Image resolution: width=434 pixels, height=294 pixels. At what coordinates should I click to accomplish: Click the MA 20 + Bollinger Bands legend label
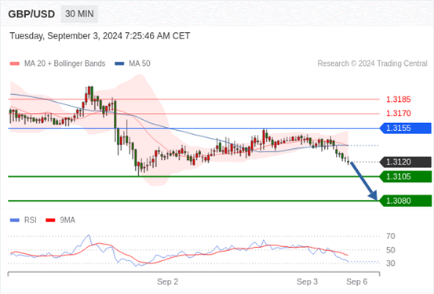coord(65,64)
